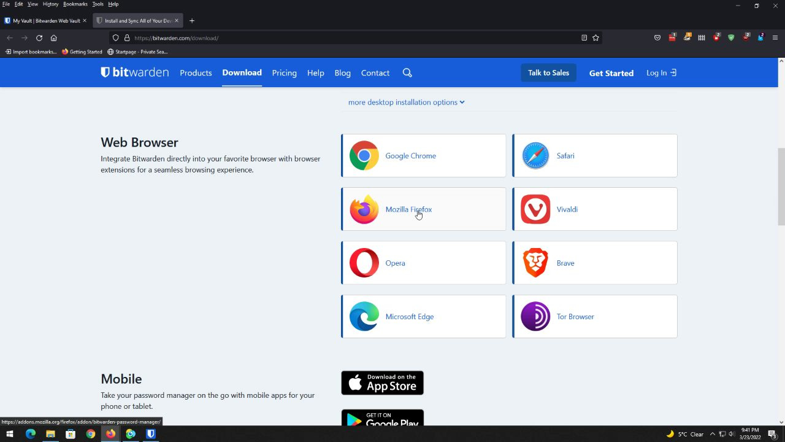Click the tracking protection shield icon in address bar
This screenshot has width=785, height=442.
pyautogui.click(x=115, y=38)
